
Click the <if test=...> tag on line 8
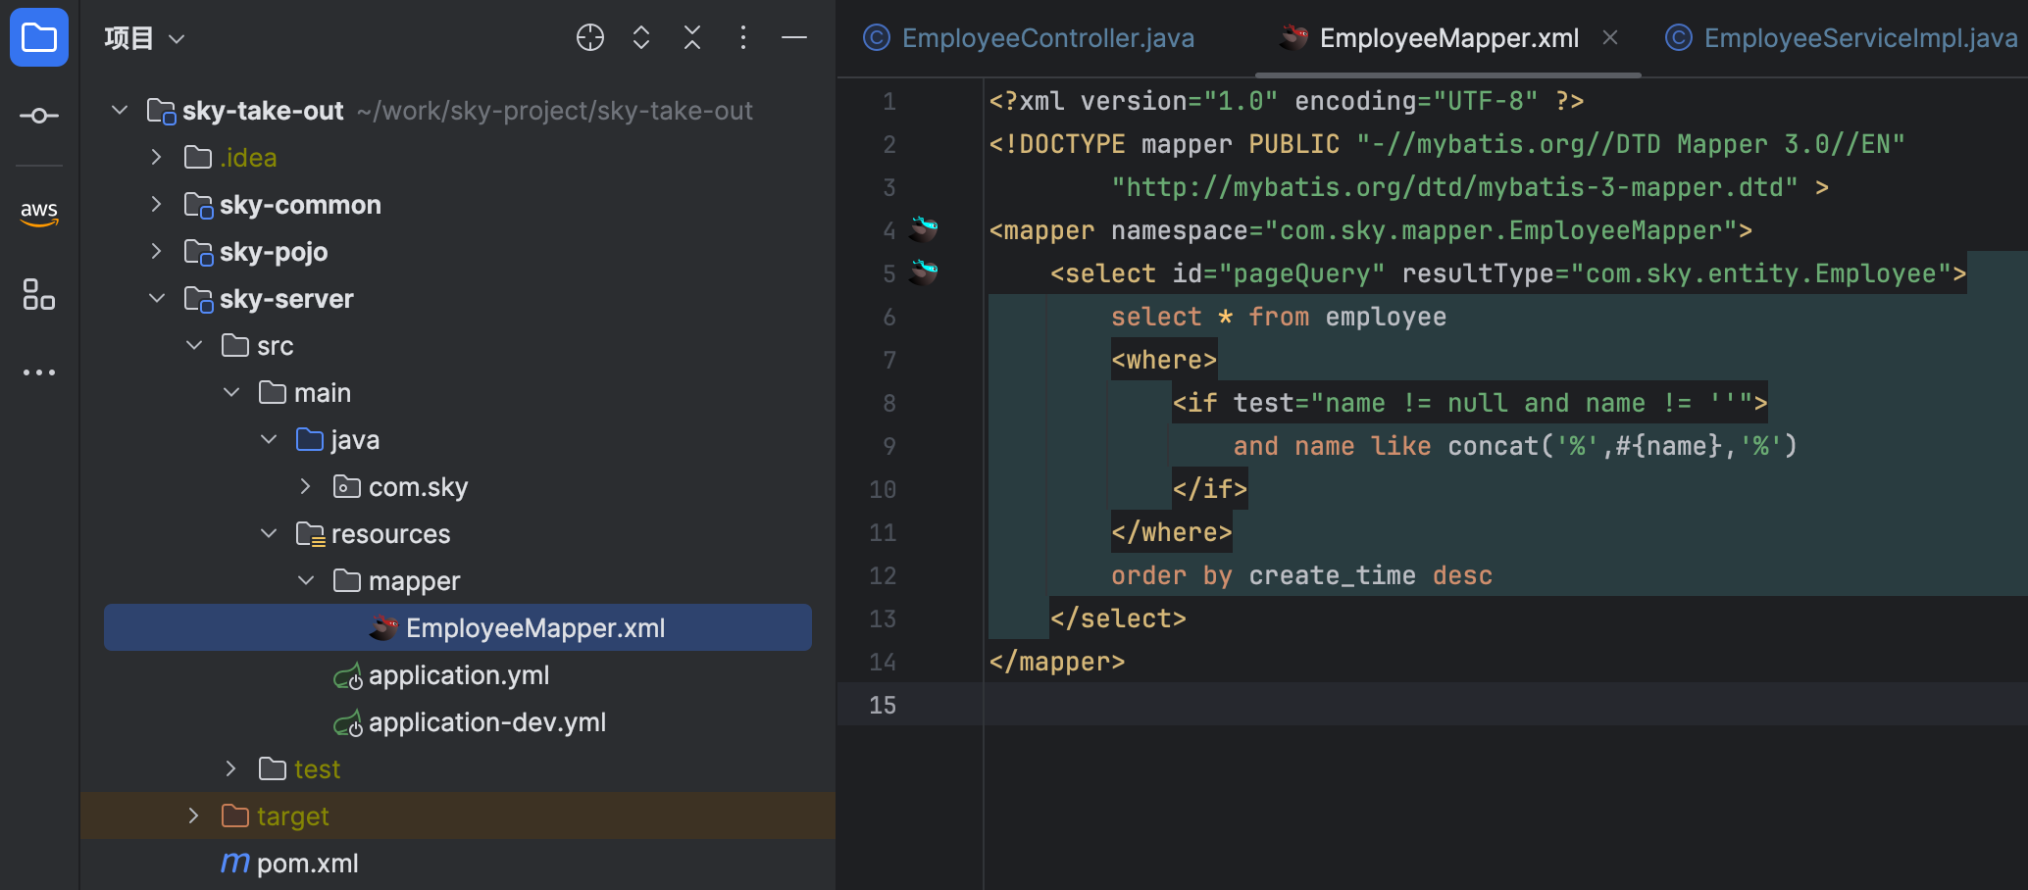tap(1470, 403)
